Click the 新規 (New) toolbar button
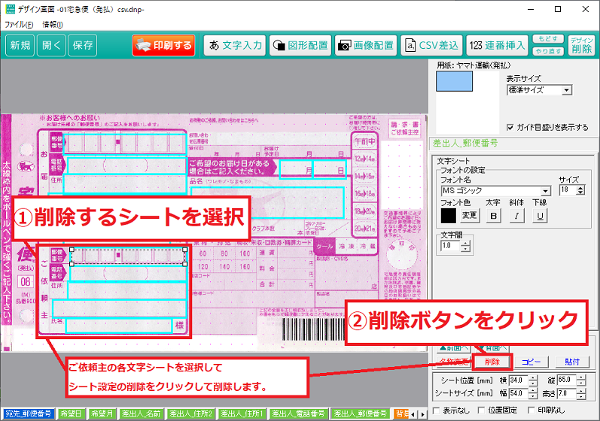This screenshot has height=421, width=600. [20, 45]
